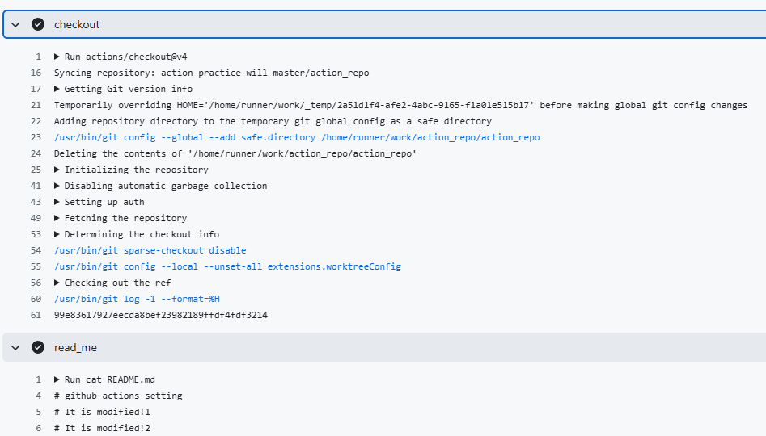The height and width of the screenshot is (436, 766).
Task: Expand 'Setting up auth' log group
Action: click(57, 202)
